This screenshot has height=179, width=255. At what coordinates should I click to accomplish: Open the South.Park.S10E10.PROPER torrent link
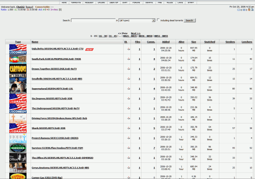[x=56, y=59]
